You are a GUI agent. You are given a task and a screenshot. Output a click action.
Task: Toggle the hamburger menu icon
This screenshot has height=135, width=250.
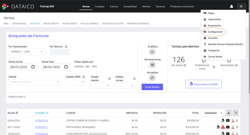[x=241, y=7]
